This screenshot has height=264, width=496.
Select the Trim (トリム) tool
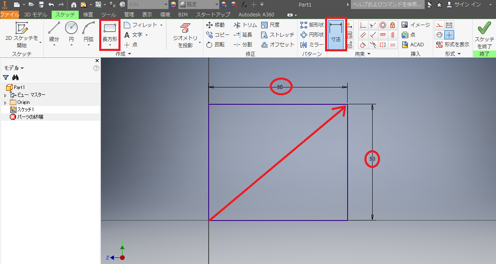click(x=246, y=25)
